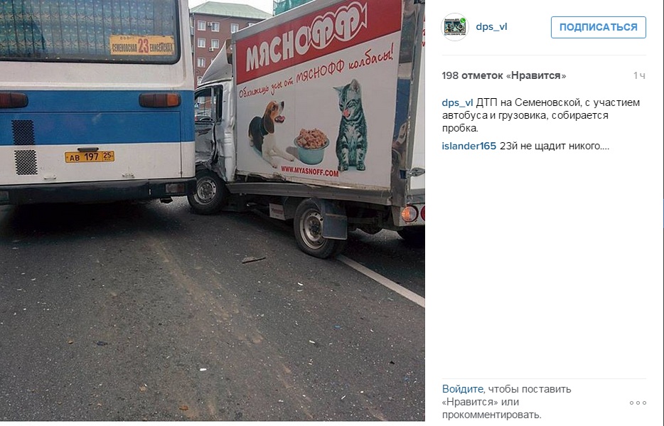
Task: Click the truck's rear wheel in photo
Action: coord(315,229)
